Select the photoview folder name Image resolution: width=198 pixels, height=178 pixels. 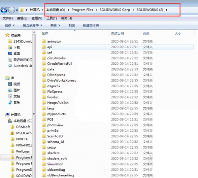55,125
